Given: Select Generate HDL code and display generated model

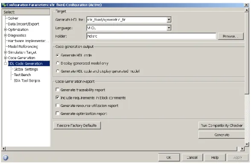Looking at the screenshot, I should 58,71.
